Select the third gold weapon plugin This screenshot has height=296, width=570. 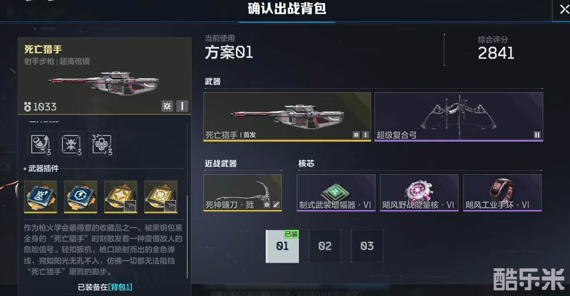[x=121, y=196]
